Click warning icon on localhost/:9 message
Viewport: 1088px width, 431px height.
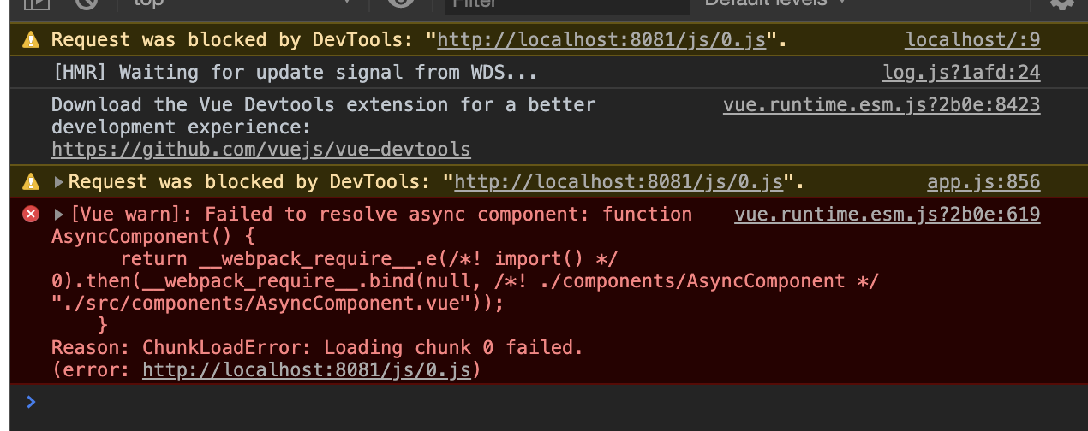coord(31,39)
